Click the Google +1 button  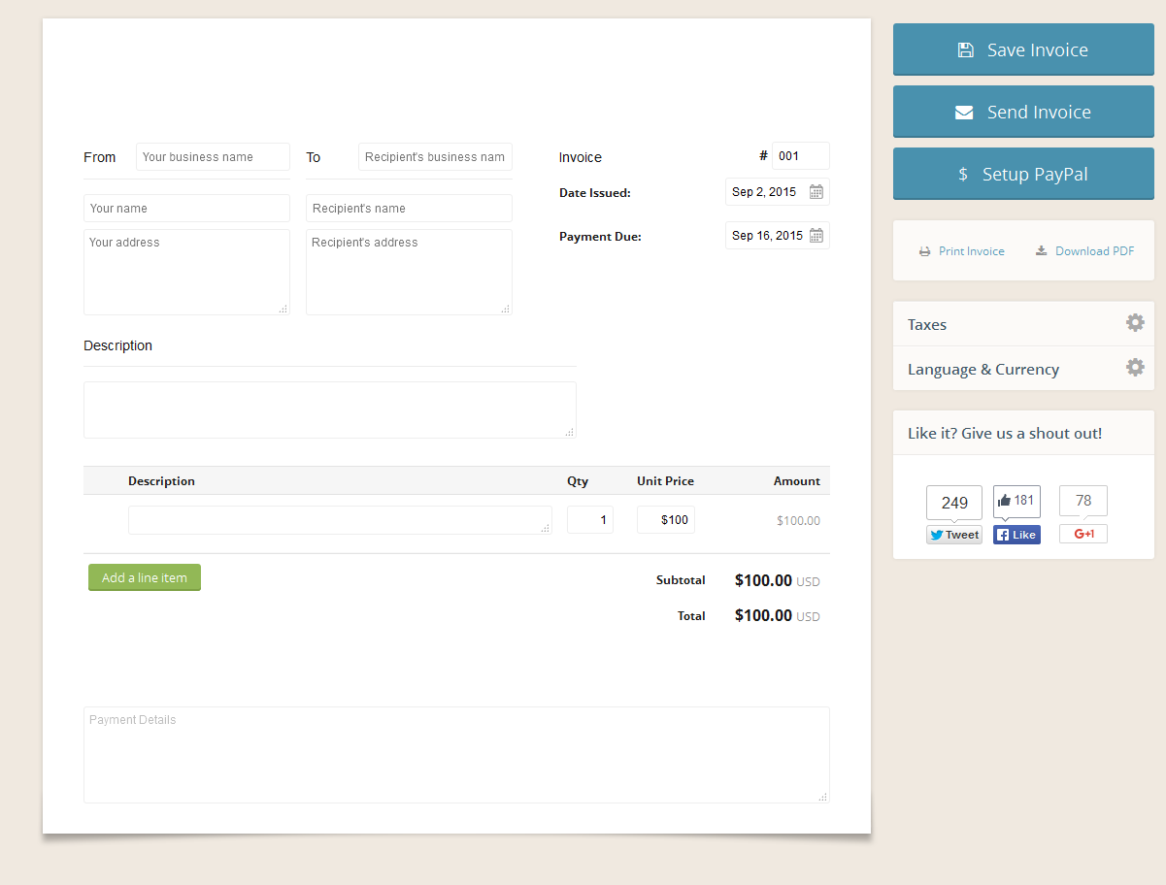pos(1083,534)
